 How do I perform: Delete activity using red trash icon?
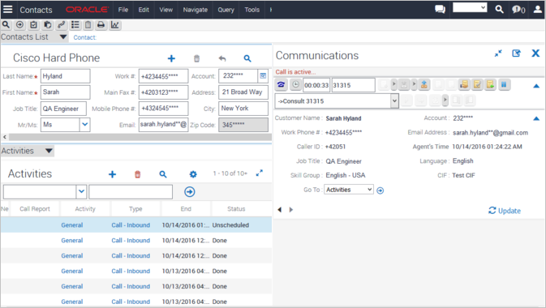coord(138,174)
